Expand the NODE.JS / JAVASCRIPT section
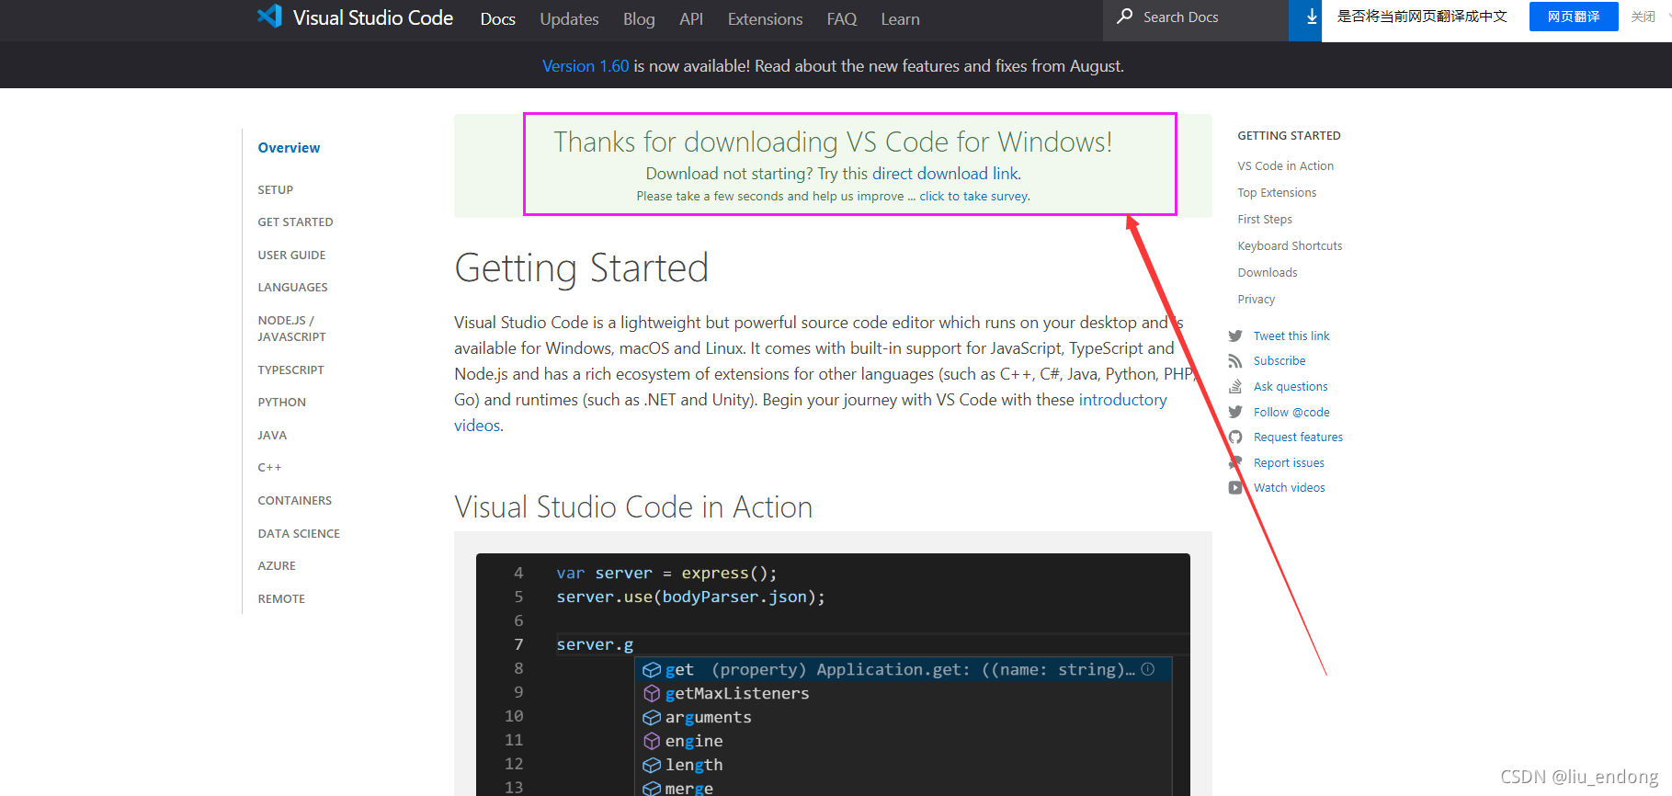1672x796 pixels. tap(291, 329)
